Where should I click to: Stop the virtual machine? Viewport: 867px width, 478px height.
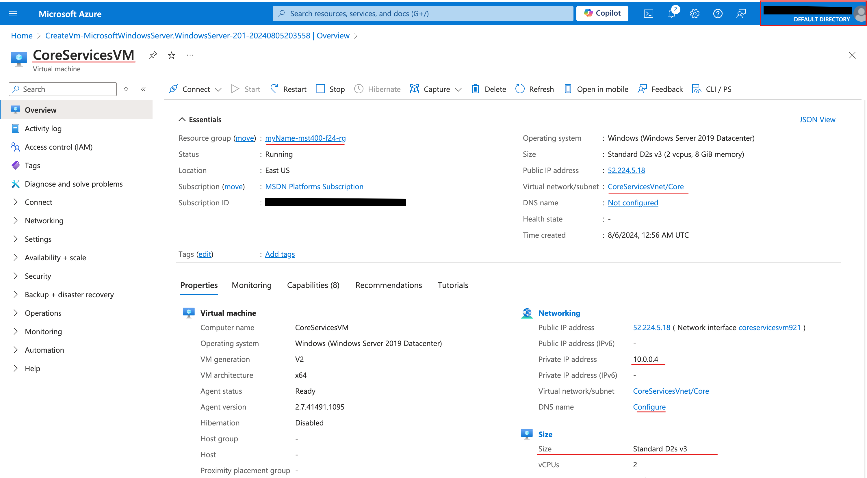point(330,89)
